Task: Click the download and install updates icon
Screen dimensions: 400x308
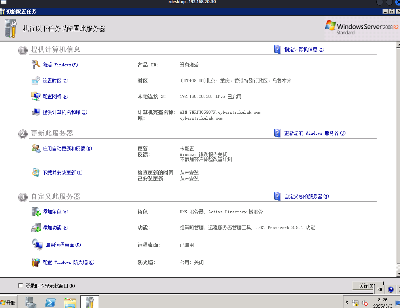Action: (36, 173)
